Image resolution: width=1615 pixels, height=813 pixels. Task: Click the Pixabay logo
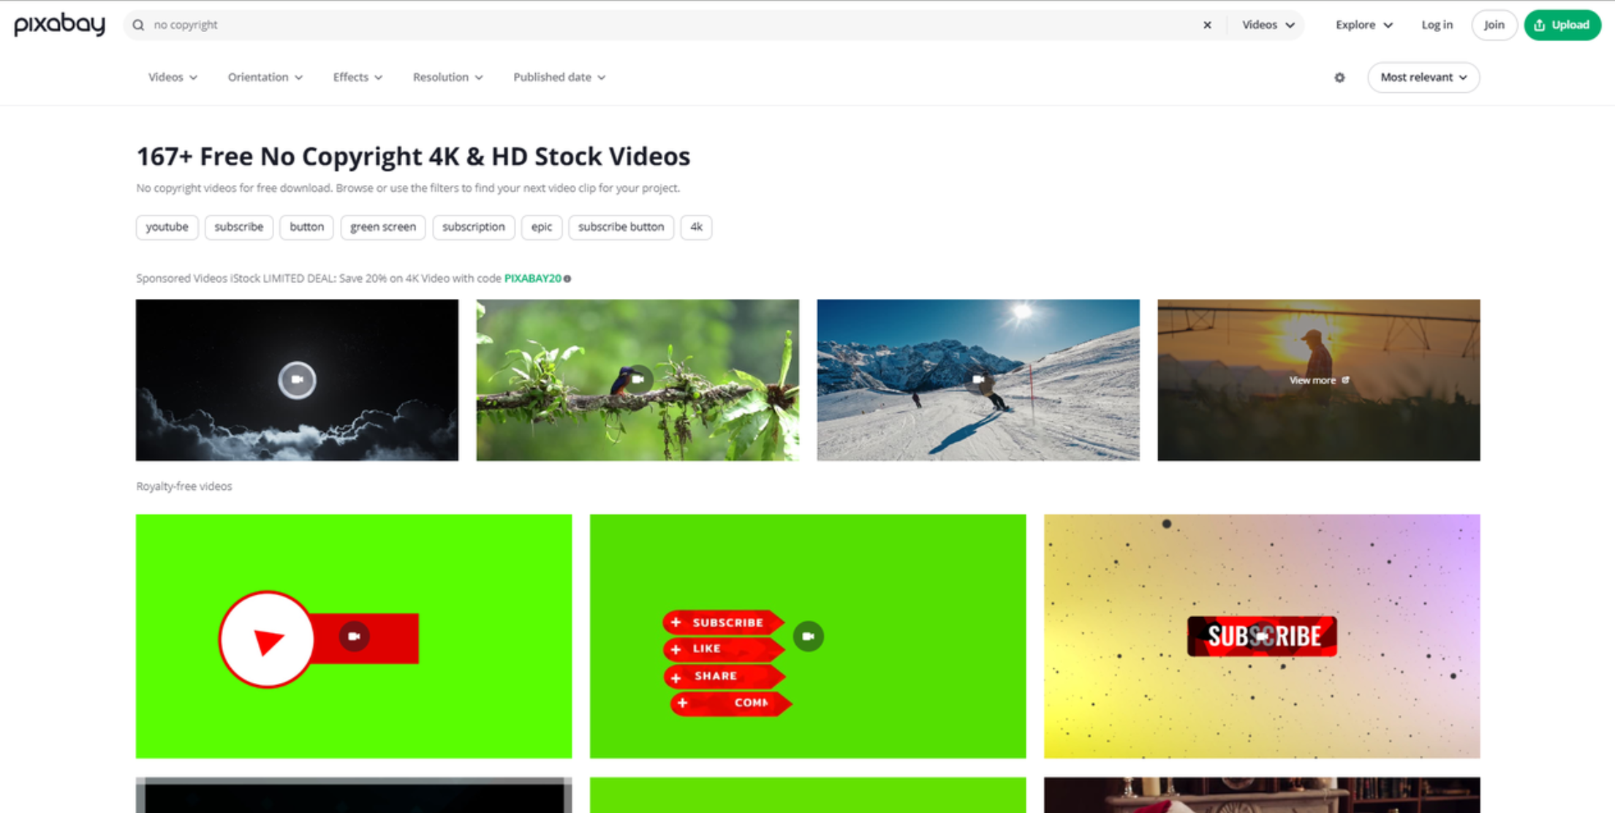pyautogui.click(x=58, y=24)
